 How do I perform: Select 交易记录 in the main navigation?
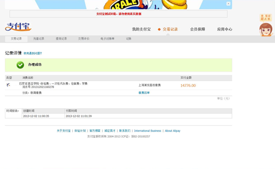170,29
